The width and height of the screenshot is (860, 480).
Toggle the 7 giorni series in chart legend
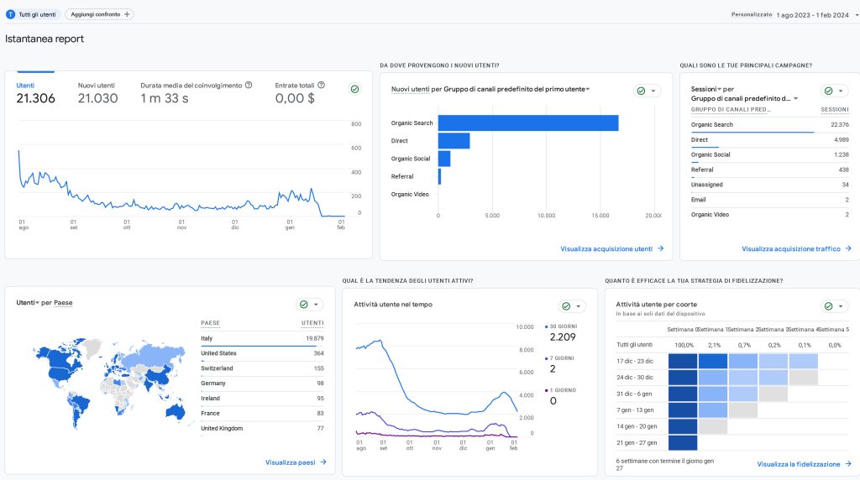tap(561, 358)
